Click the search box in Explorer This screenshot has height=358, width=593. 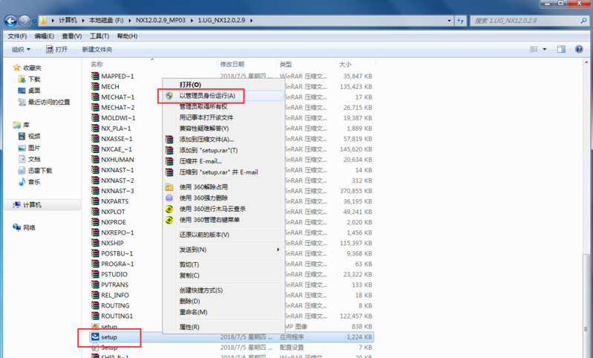tap(527, 20)
